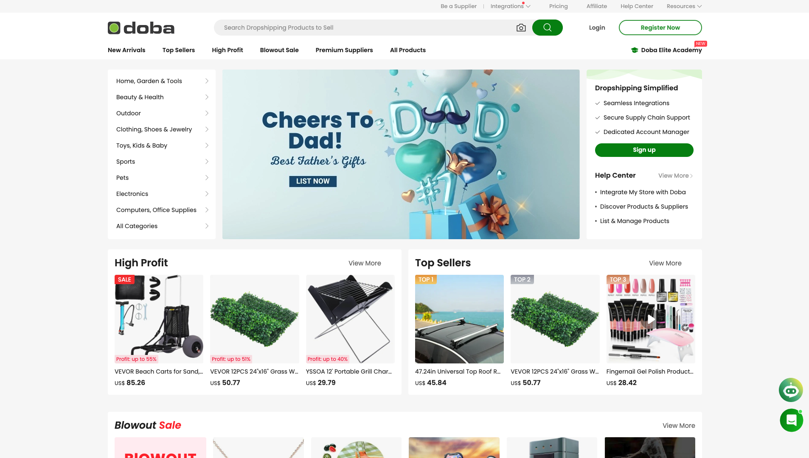Viewport: 809px width, 458px height.
Task: Click the green magnifier search button
Action: [x=547, y=28]
